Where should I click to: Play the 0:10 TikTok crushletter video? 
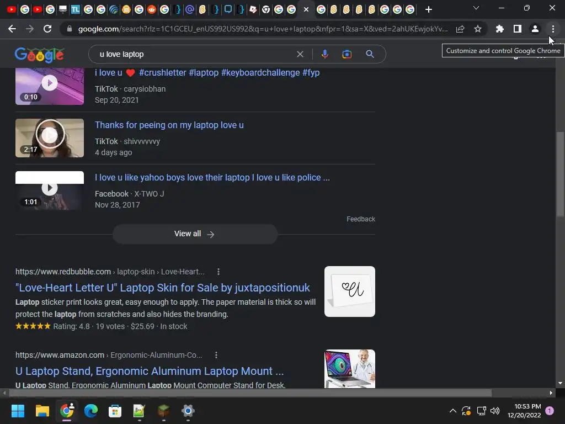click(x=50, y=86)
